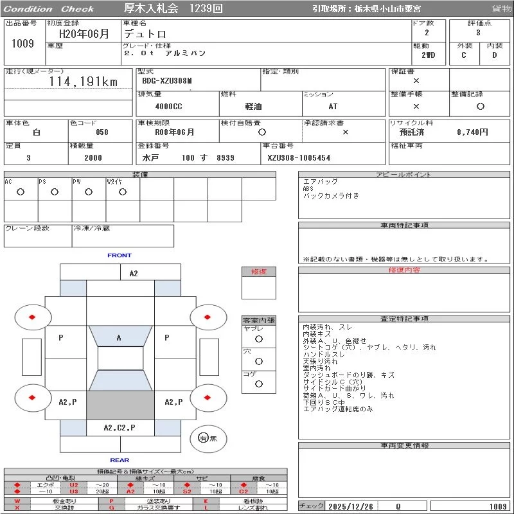Click the model code BDG-XZU308M
Screen dimensions: 514x514
pyautogui.click(x=167, y=81)
